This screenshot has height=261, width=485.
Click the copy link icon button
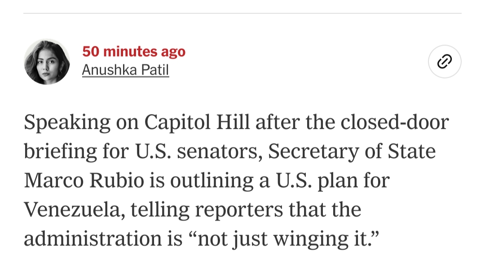tap(444, 62)
